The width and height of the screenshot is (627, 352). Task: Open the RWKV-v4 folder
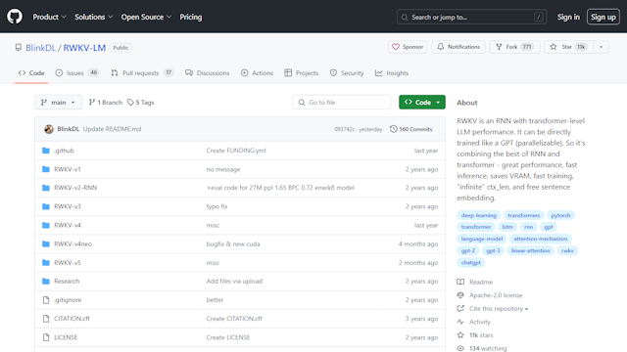[68, 225]
